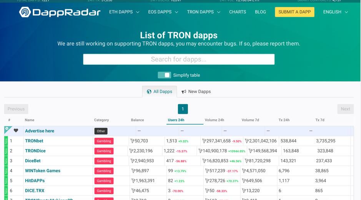Click the Gambling tag in DICE.TRX row

(x=104, y=191)
